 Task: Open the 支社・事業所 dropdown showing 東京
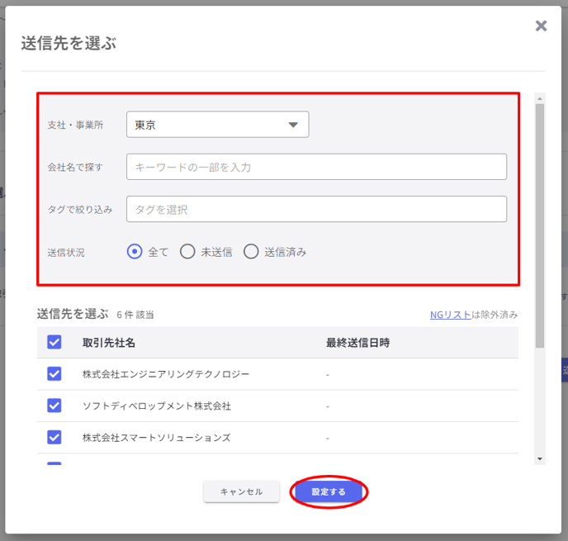pos(218,124)
